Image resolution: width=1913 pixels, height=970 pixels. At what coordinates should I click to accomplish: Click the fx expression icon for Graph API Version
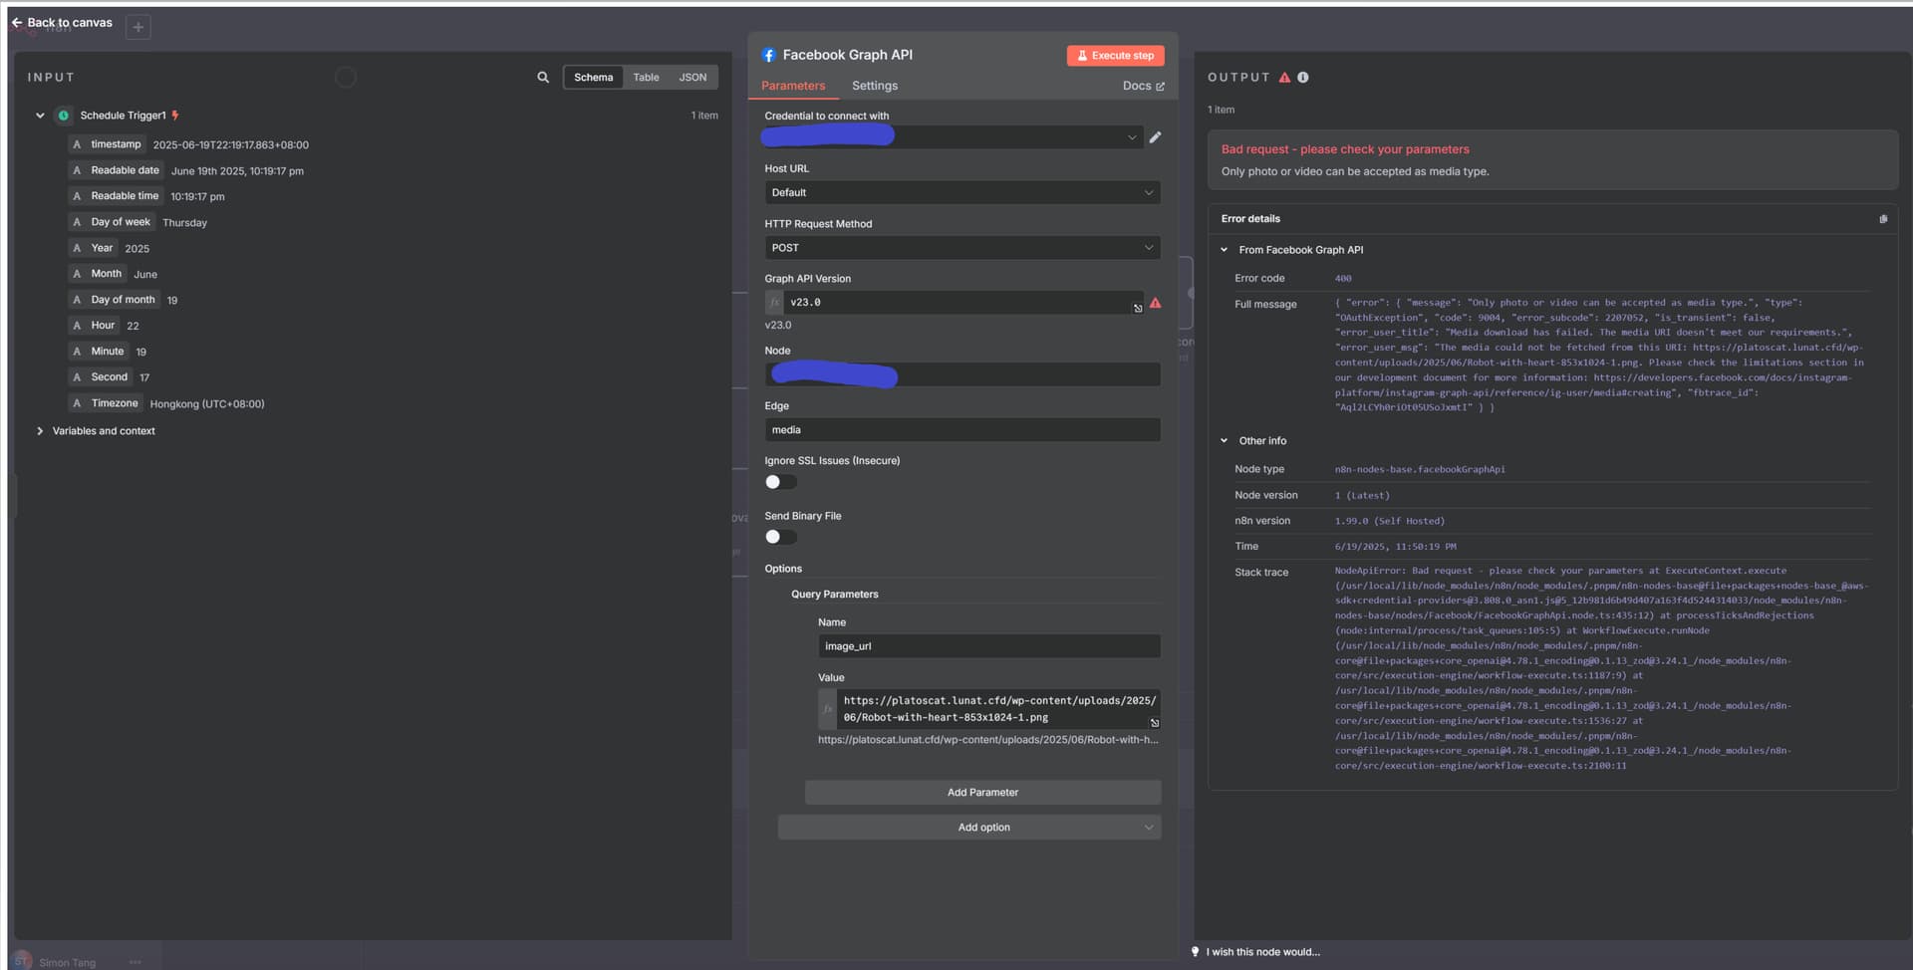click(774, 303)
